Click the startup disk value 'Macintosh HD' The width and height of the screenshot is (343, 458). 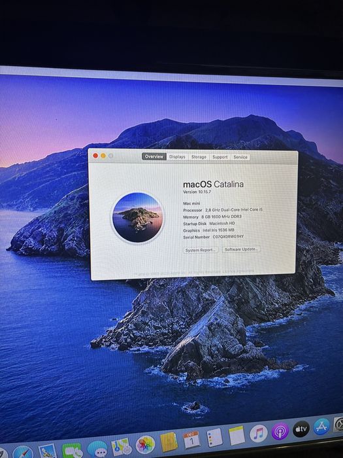222,224
